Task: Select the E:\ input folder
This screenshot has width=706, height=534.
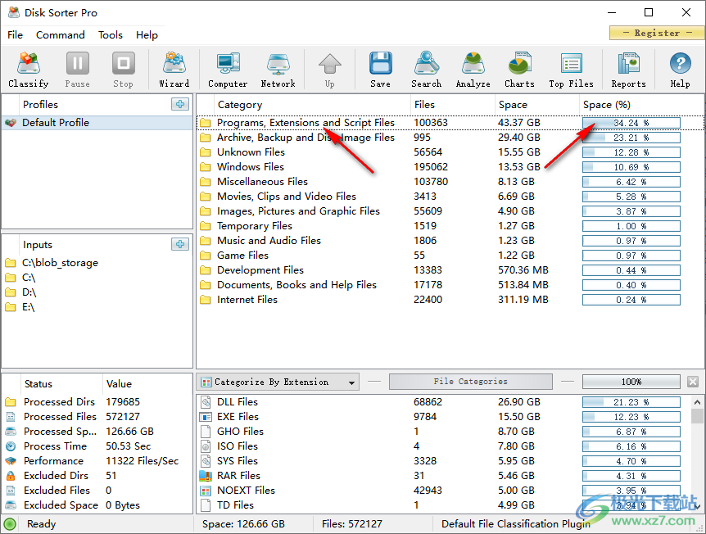Action: click(x=29, y=307)
